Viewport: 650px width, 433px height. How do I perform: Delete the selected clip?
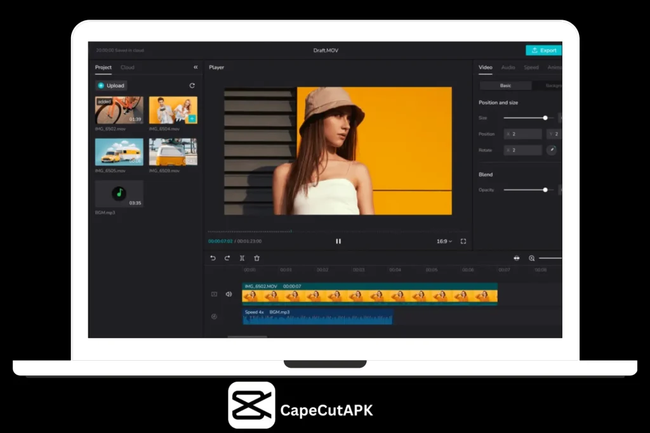pos(256,258)
